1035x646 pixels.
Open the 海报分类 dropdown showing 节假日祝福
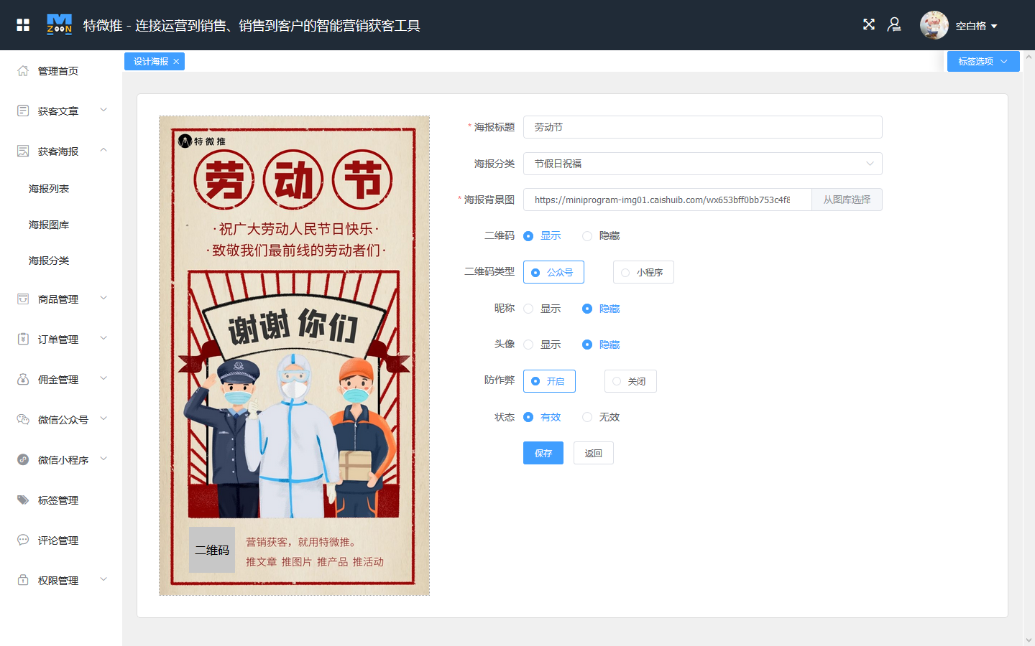[702, 164]
